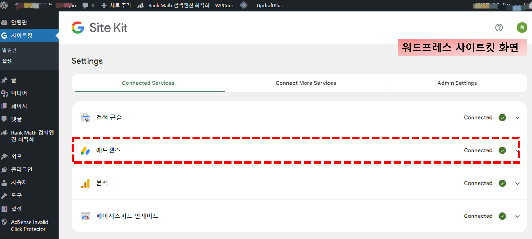Click the 페이지스피드 인사이트 gauge icon

point(85,216)
